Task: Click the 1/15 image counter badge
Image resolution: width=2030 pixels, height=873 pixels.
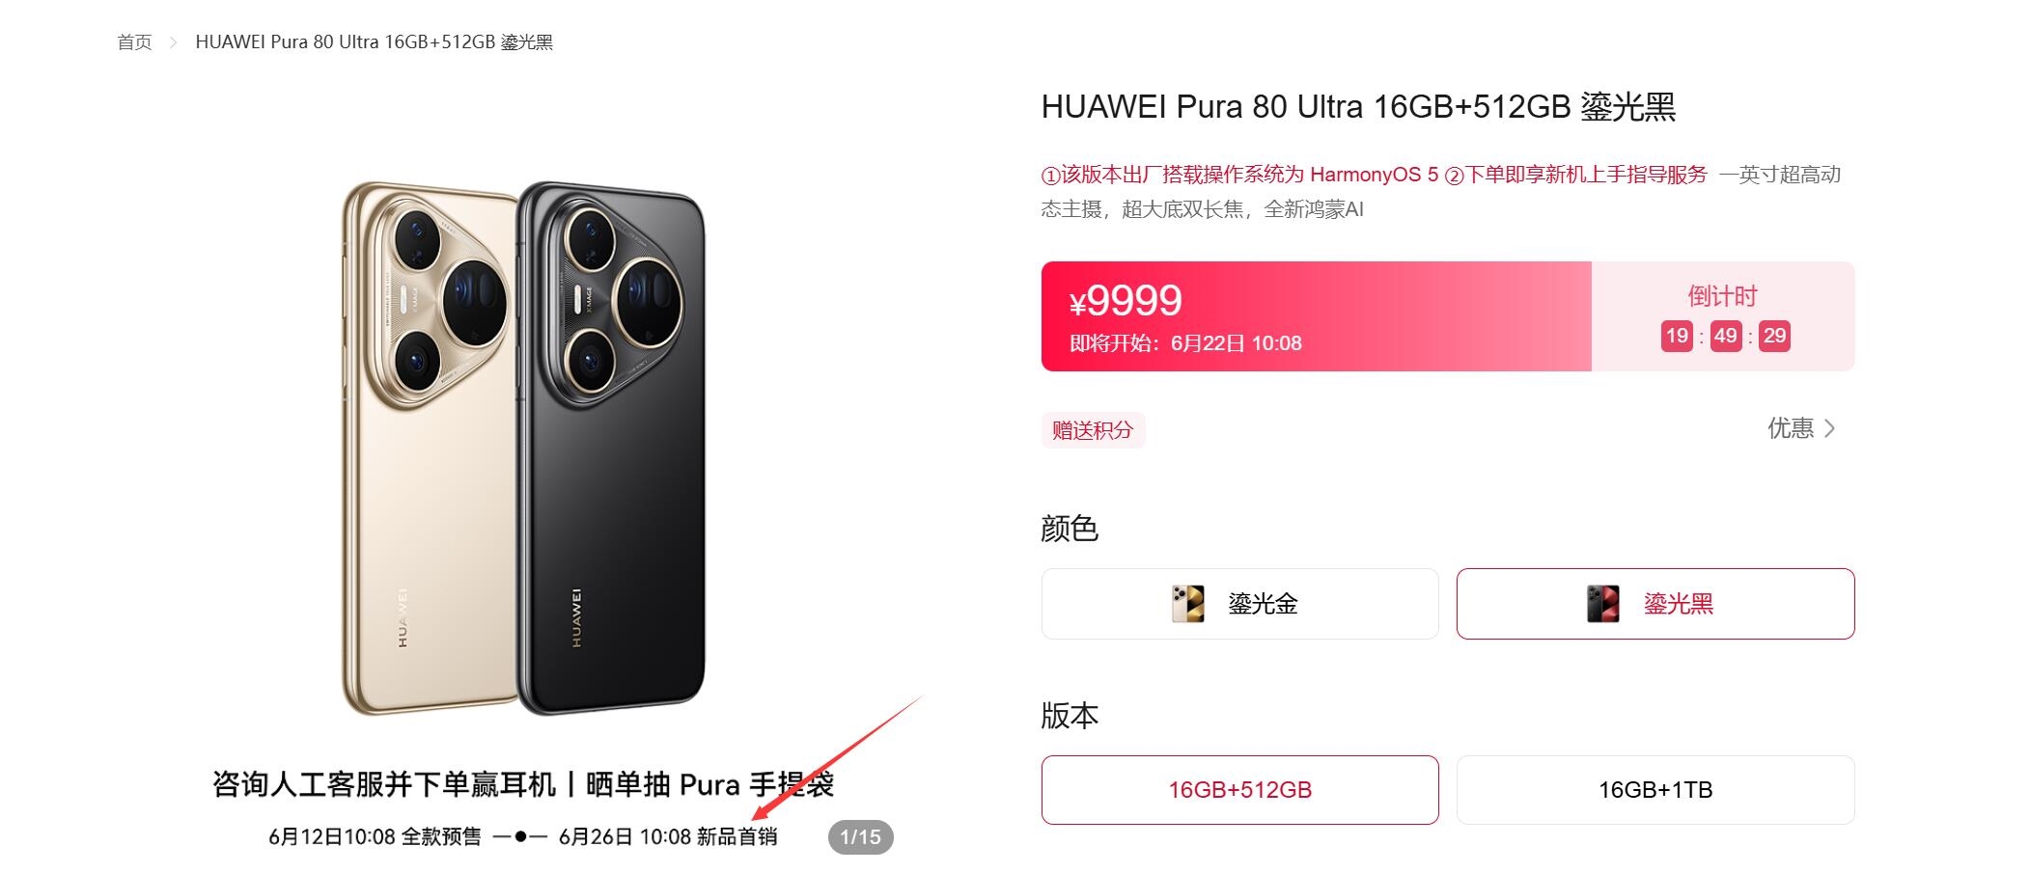Action: tap(860, 837)
